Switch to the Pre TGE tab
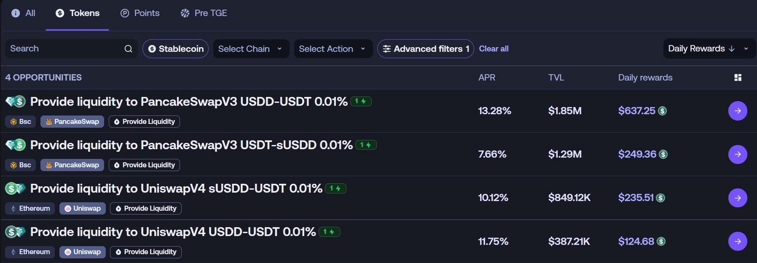 click(x=204, y=13)
